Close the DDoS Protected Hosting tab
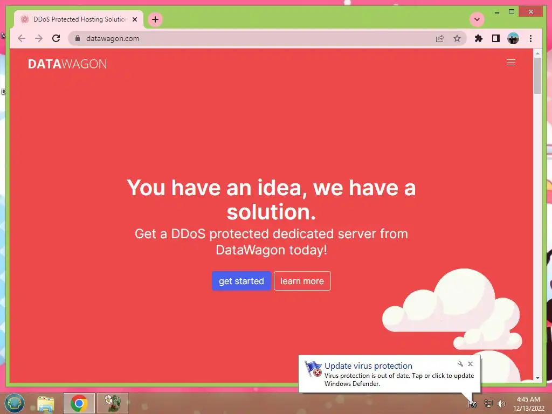The width and height of the screenshot is (552, 414). pos(135,19)
